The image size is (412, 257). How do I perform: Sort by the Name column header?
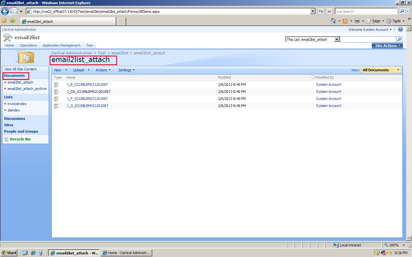click(x=71, y=77)
